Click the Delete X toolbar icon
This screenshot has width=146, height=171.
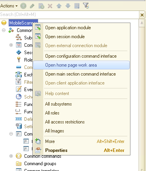tap(50, 6)
